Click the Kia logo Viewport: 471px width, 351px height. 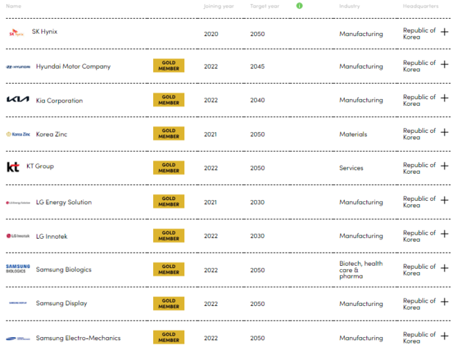18,100
